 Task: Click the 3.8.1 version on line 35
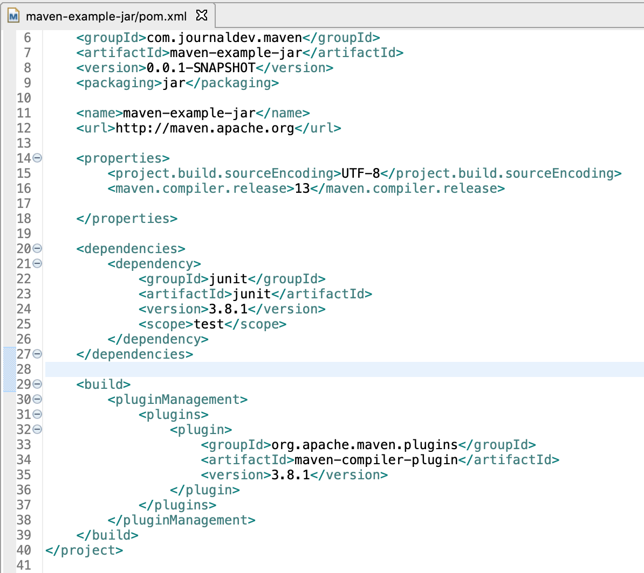coord(291,475)
